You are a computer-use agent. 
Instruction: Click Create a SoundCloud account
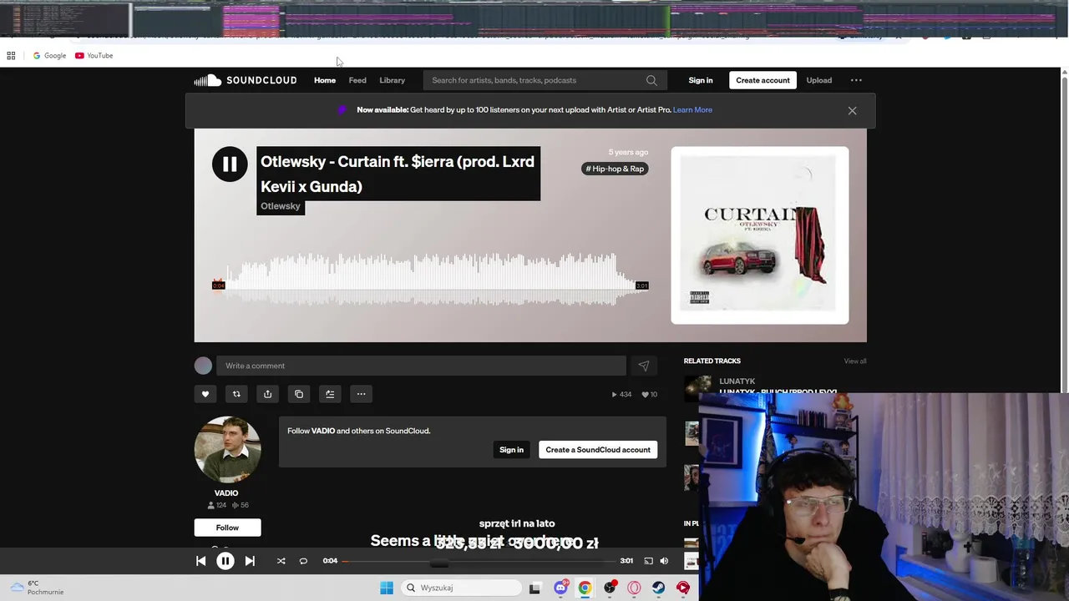(598, 450)
